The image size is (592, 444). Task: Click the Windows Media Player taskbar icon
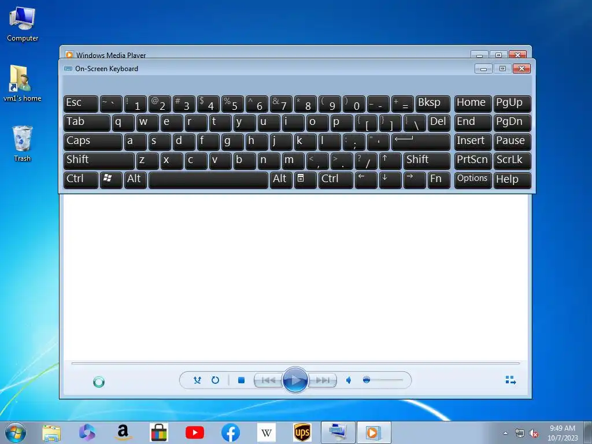(373, 432)
